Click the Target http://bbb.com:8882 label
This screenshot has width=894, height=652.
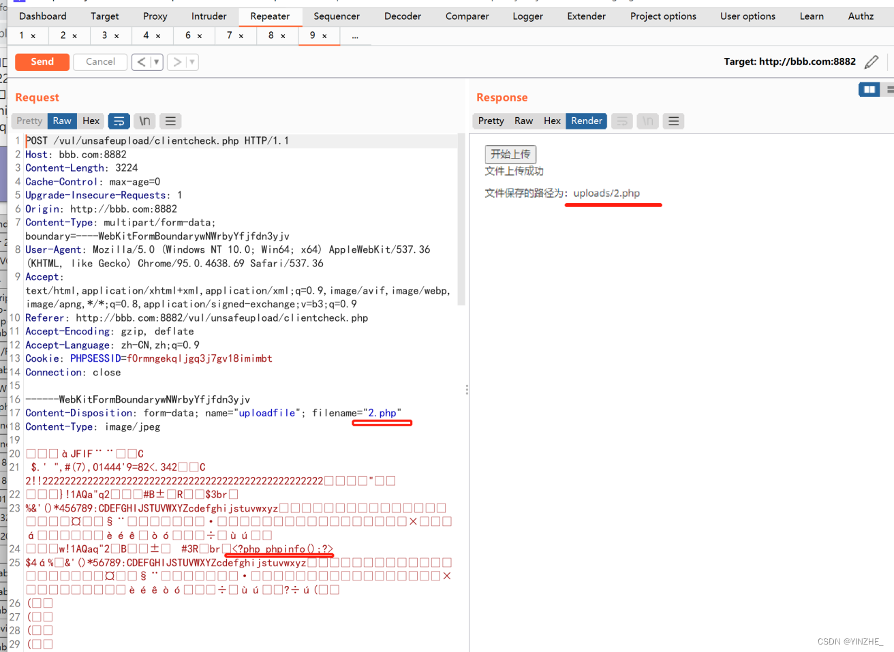pos(790,62)
